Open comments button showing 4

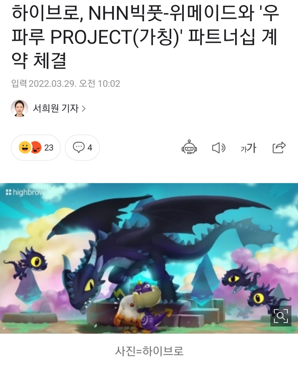[x=82, y=148]
